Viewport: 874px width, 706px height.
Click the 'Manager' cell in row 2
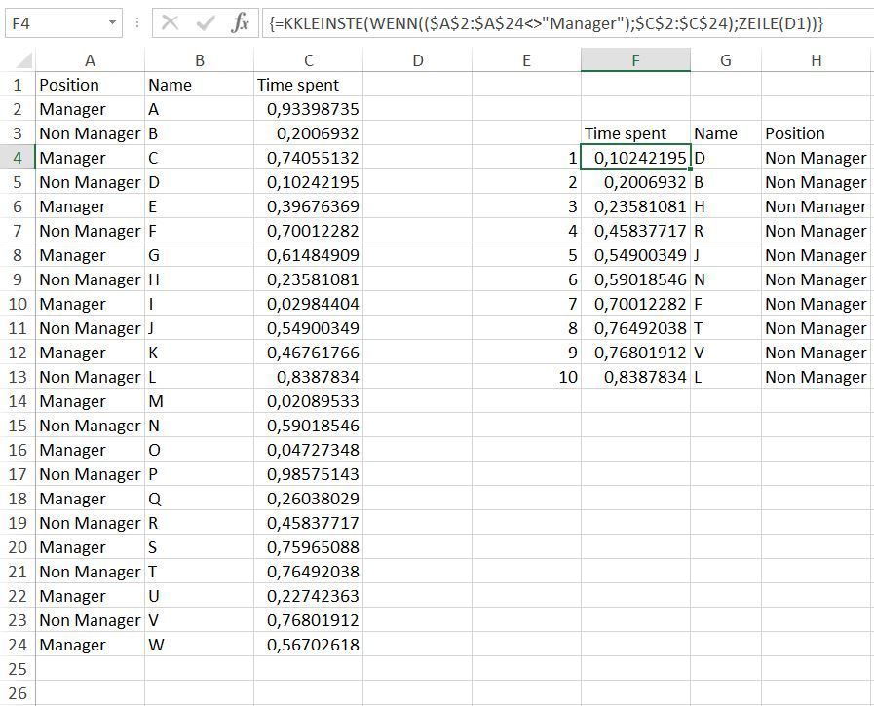point(90,109)
